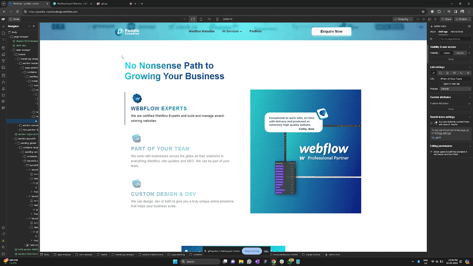Check Exclude Button's content from site search

[431, 123]
